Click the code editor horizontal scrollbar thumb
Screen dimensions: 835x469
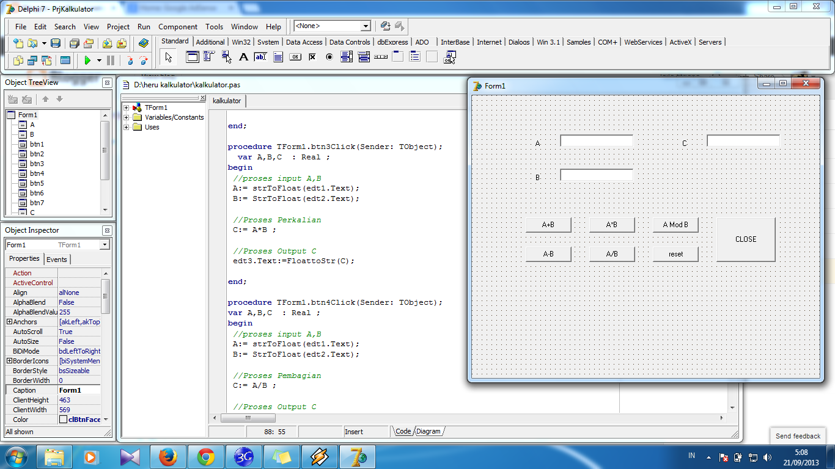(248, 418)
